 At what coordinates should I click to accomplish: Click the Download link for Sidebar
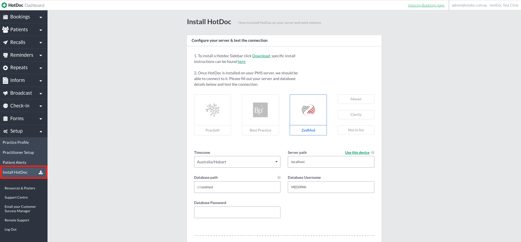tap(261, 56)
